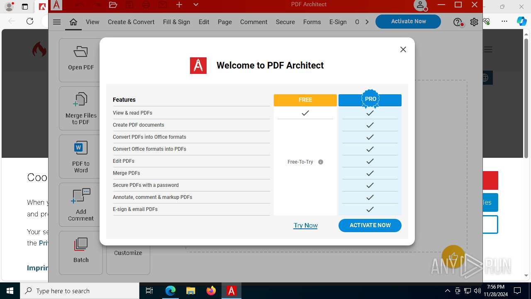Click the browser refresh button
Screen dimensions: 531x299
pyautogui.click(x=29, y=21)
